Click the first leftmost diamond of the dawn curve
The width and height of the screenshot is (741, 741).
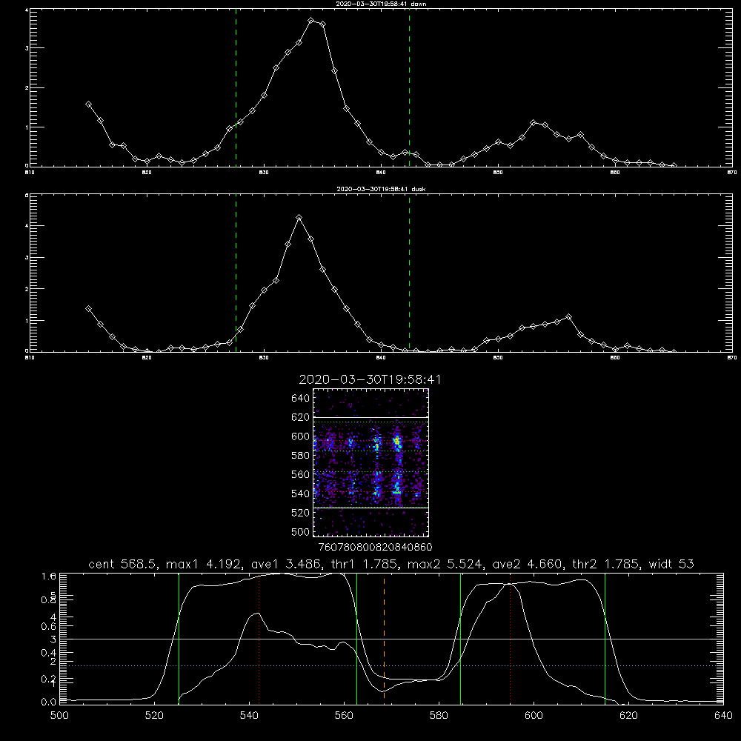[88, 104]
